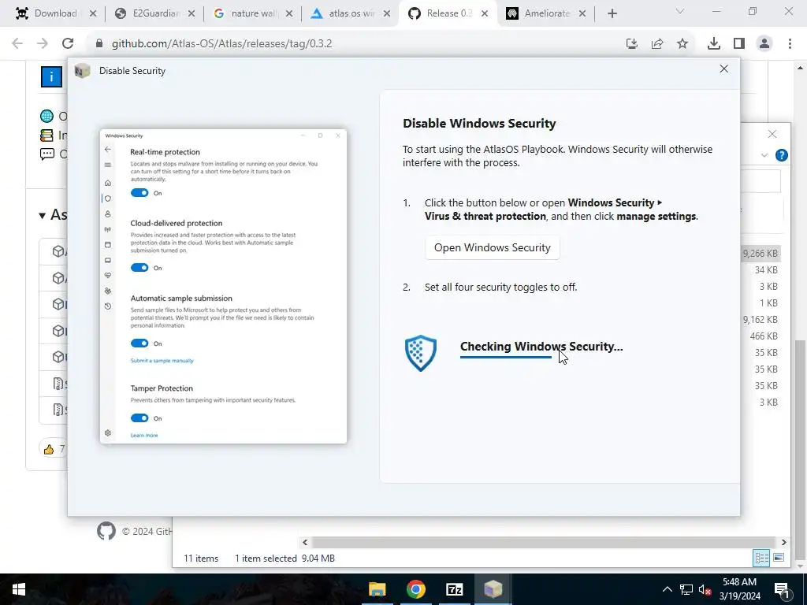Click the Windows Security preview screenshot

pos(223,286)
